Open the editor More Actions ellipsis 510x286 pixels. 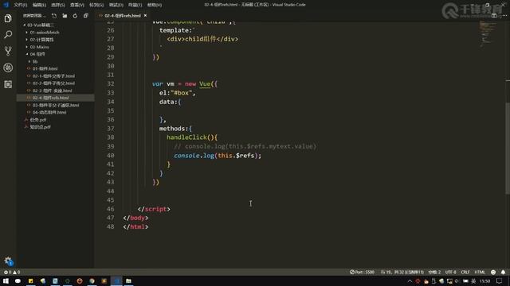[x=504, y=16]
